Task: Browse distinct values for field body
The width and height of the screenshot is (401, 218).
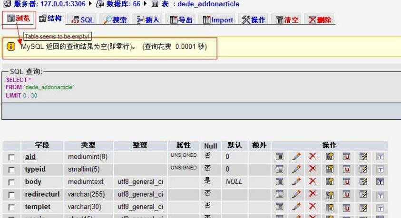Action: coord(279,182)
